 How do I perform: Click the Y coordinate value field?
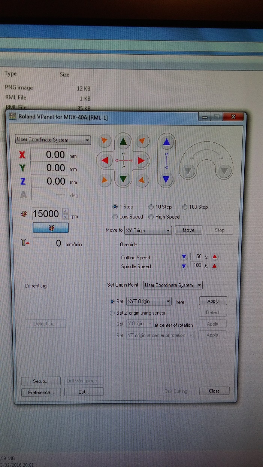(49, 168)
